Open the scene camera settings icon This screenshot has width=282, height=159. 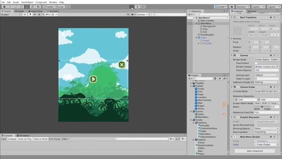click(133, 15)
